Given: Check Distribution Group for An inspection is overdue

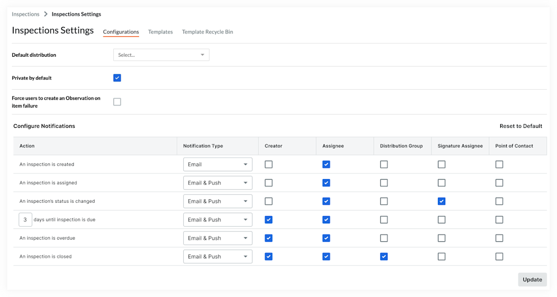Looking at the screenshot, I should click(384, 238).
